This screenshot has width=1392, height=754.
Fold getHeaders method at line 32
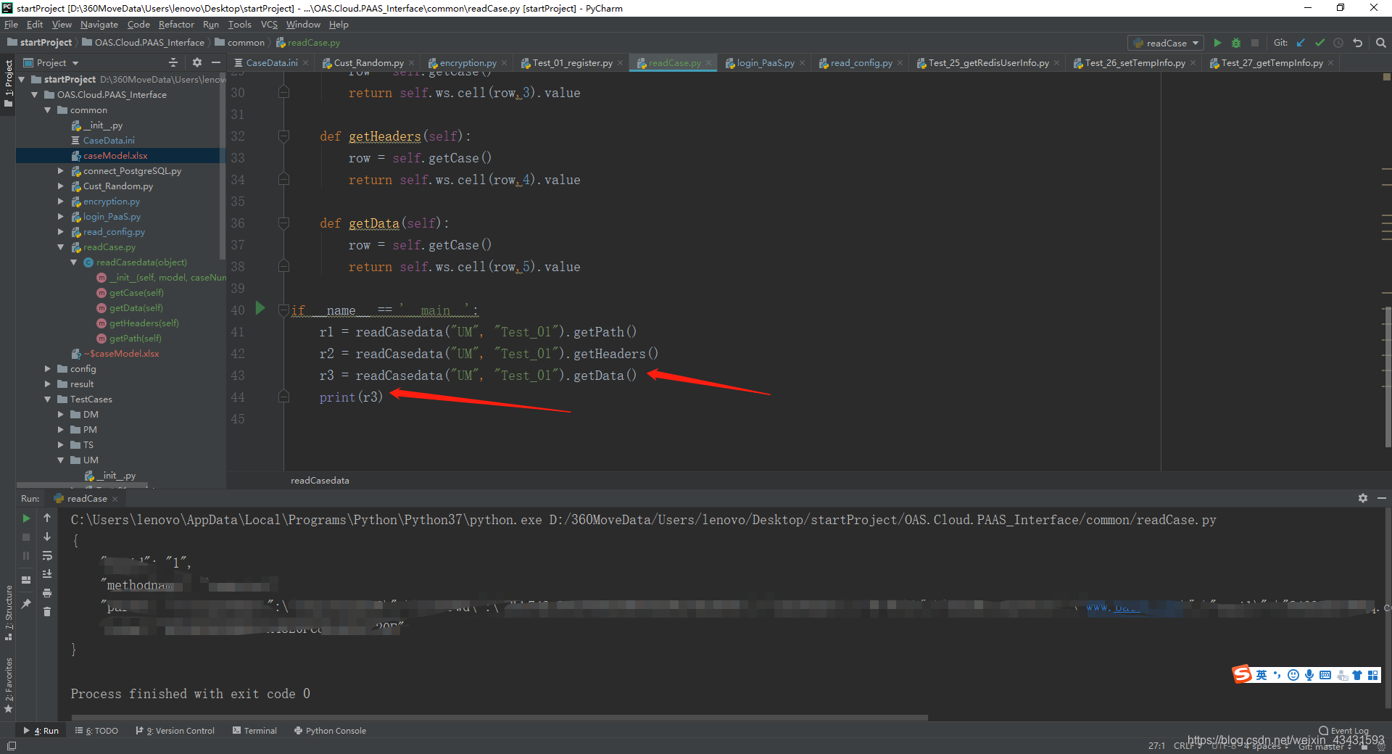(x=283, y=136)
